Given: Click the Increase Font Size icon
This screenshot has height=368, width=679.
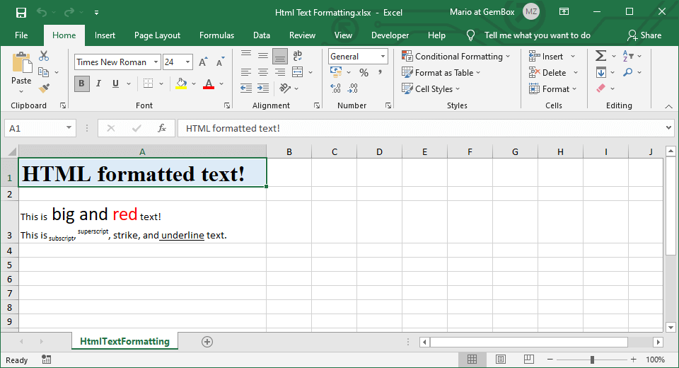Looking at the screenshot, I should 203,62.
